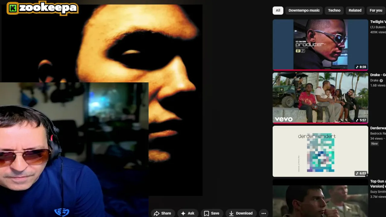Image resolution: width=386 pixels, height=217 pixels.
Task: Click the New badge under Derderwa
Action: point(375,144)
